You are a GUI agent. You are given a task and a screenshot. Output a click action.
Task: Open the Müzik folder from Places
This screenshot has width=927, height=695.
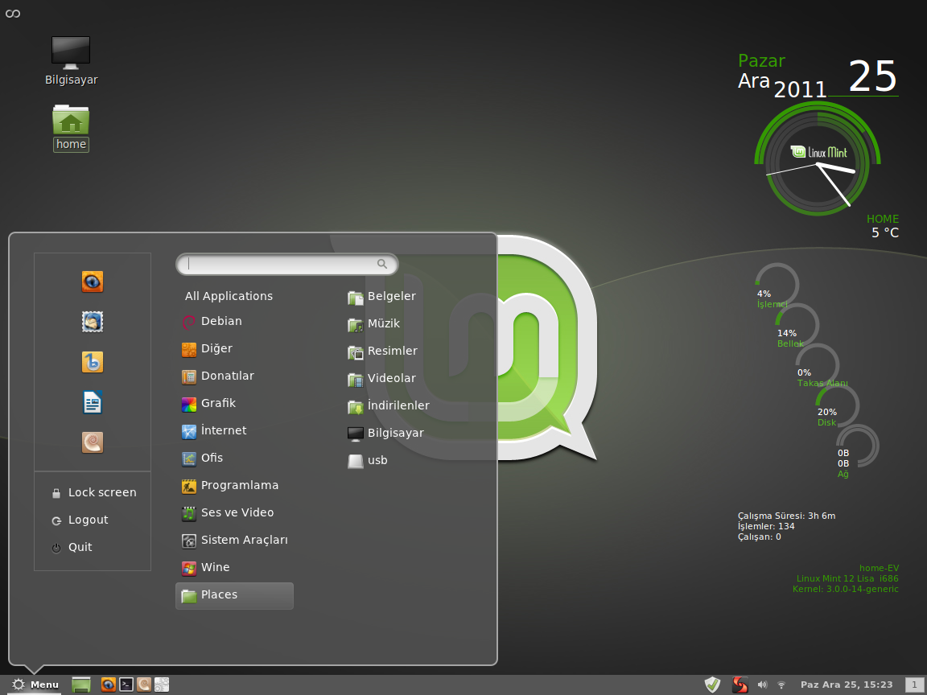click(374, 324)
